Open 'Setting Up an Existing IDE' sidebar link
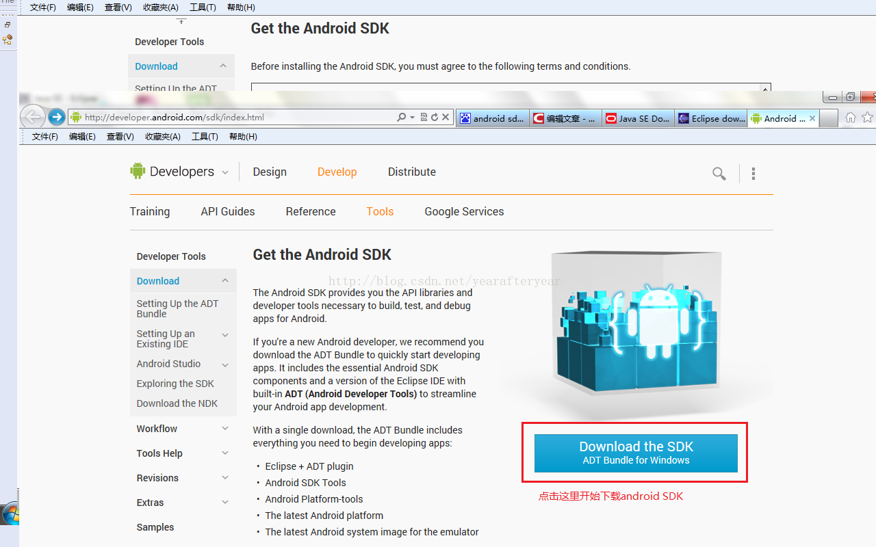This screenshot has width=876, height=547. tap(166, 338)
